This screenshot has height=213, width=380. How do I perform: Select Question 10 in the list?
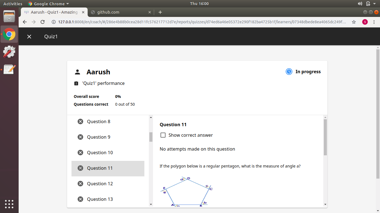(x=108, y=153)
